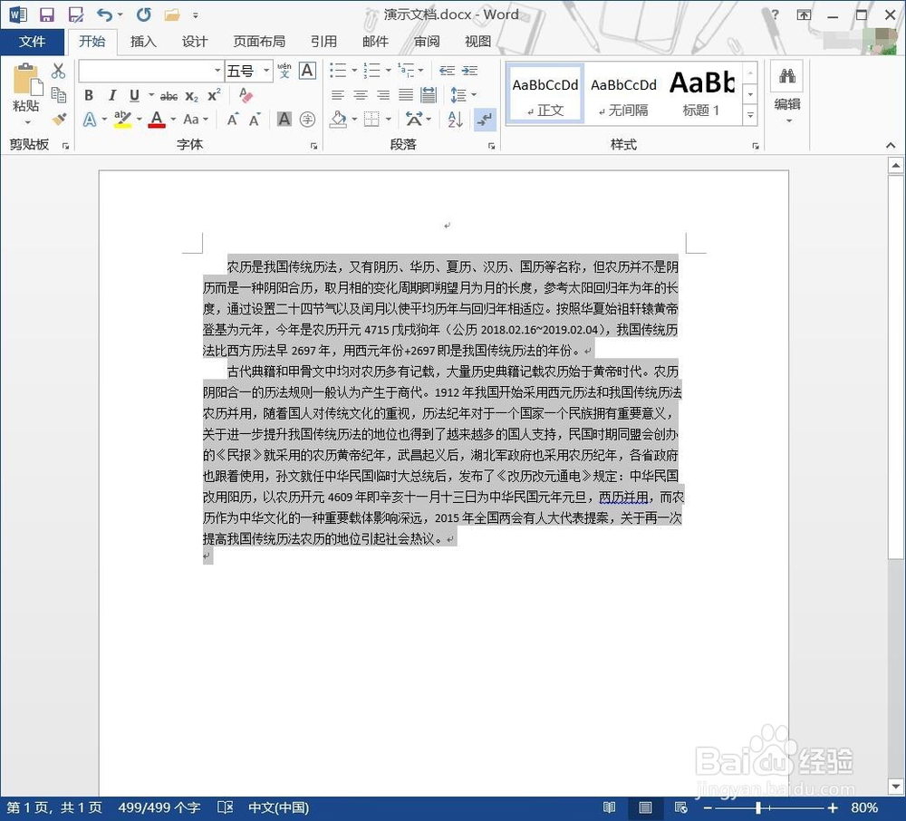Toggle Subscript formatting
Screen dimensions: 906x821
pos(192,96)
